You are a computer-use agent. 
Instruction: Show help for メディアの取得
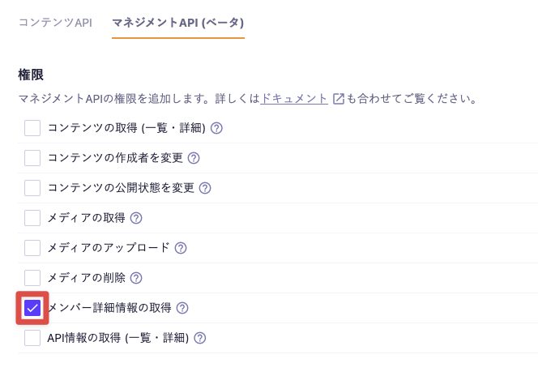point(136,218)
